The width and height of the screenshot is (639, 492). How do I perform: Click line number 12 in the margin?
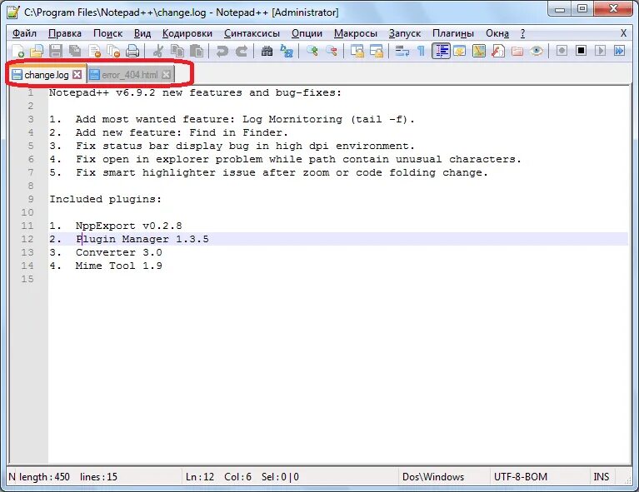(x=27, y=239)
